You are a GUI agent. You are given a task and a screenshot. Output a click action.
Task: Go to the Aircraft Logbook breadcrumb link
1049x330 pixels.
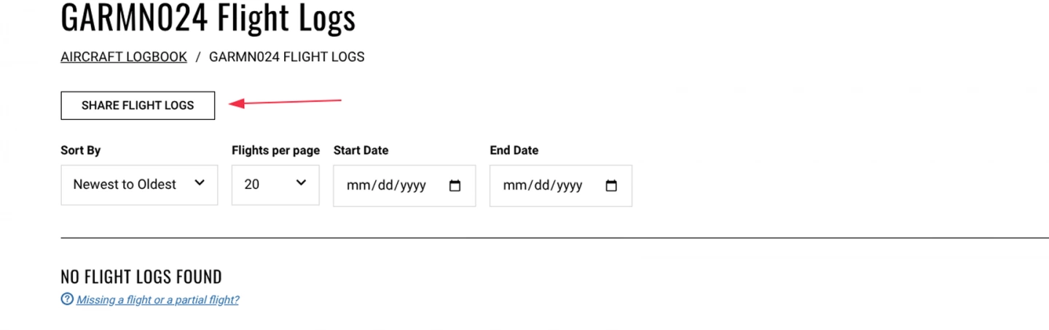pos(124,57)
